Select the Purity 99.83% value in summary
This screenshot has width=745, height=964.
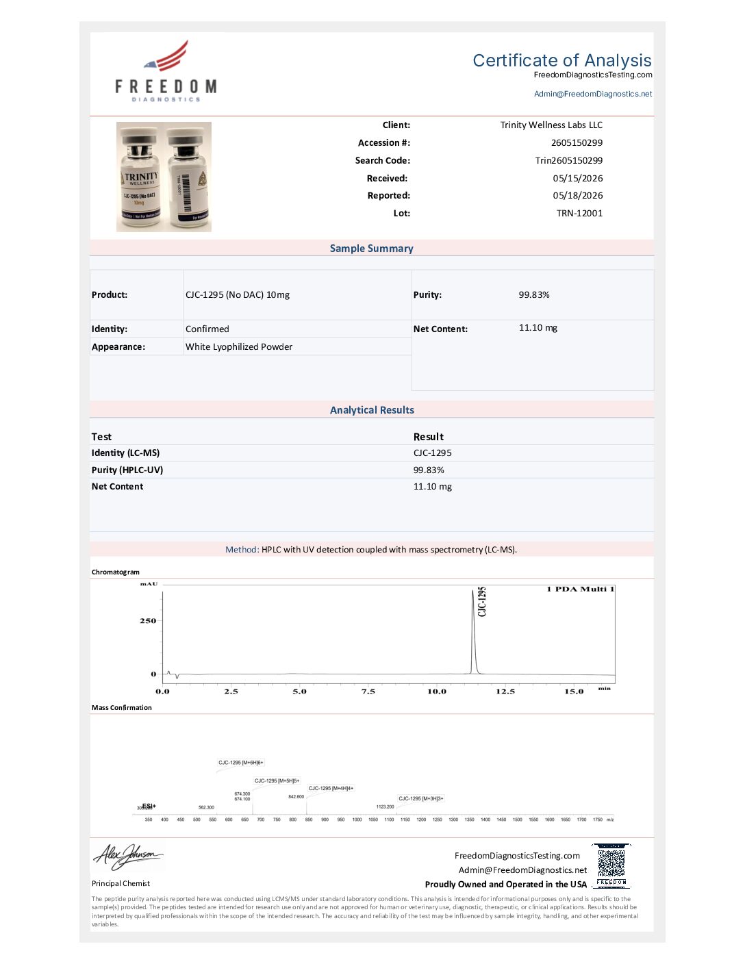(534, 295)
